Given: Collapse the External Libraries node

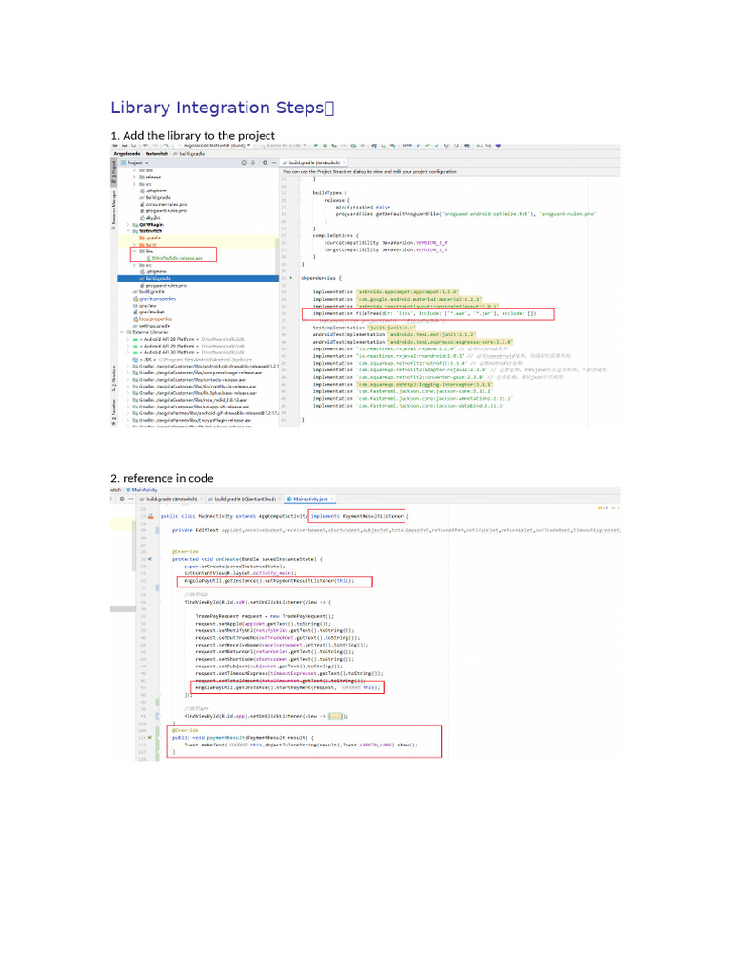Looking at the screenshot, I should [122, 332].
